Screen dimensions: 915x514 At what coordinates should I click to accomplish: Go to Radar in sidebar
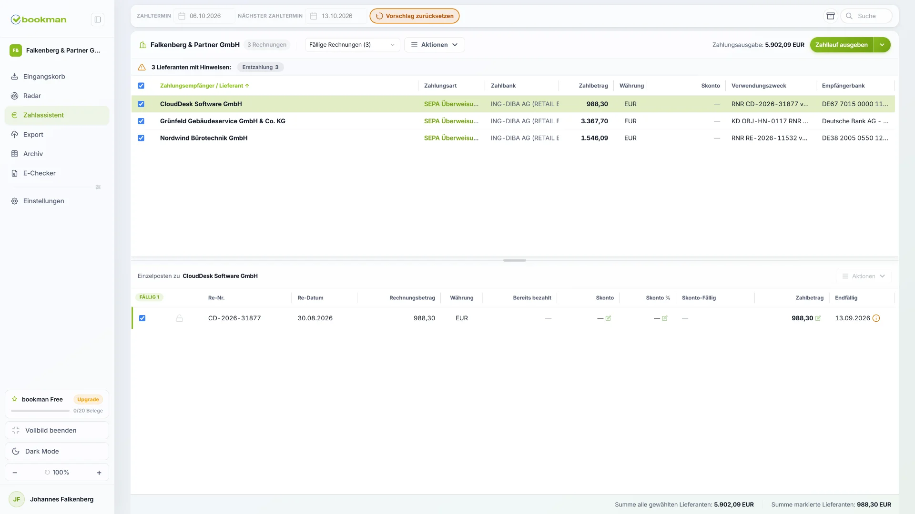point(57,96)
